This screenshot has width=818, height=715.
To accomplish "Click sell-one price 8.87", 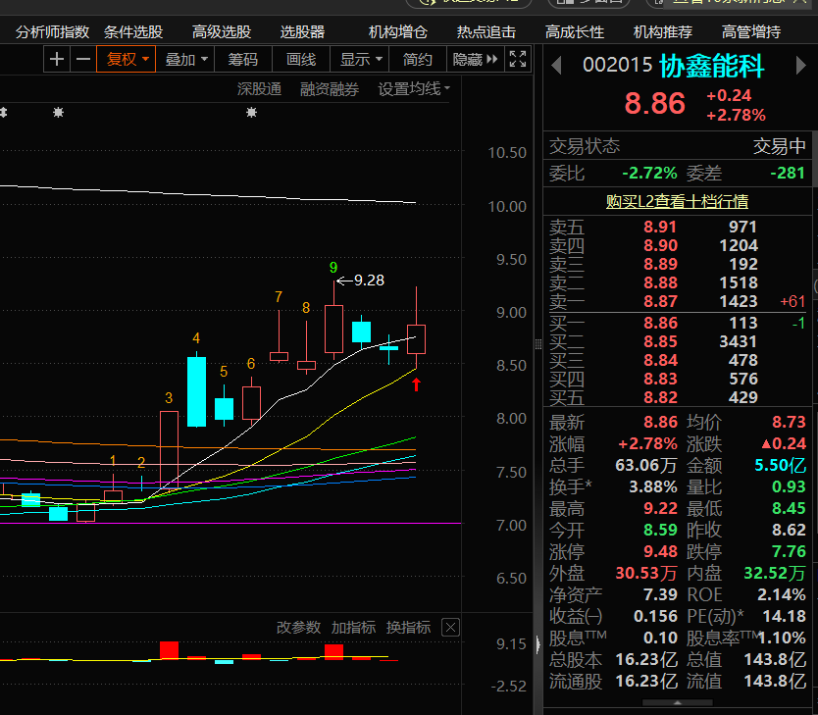I will 660,301.
